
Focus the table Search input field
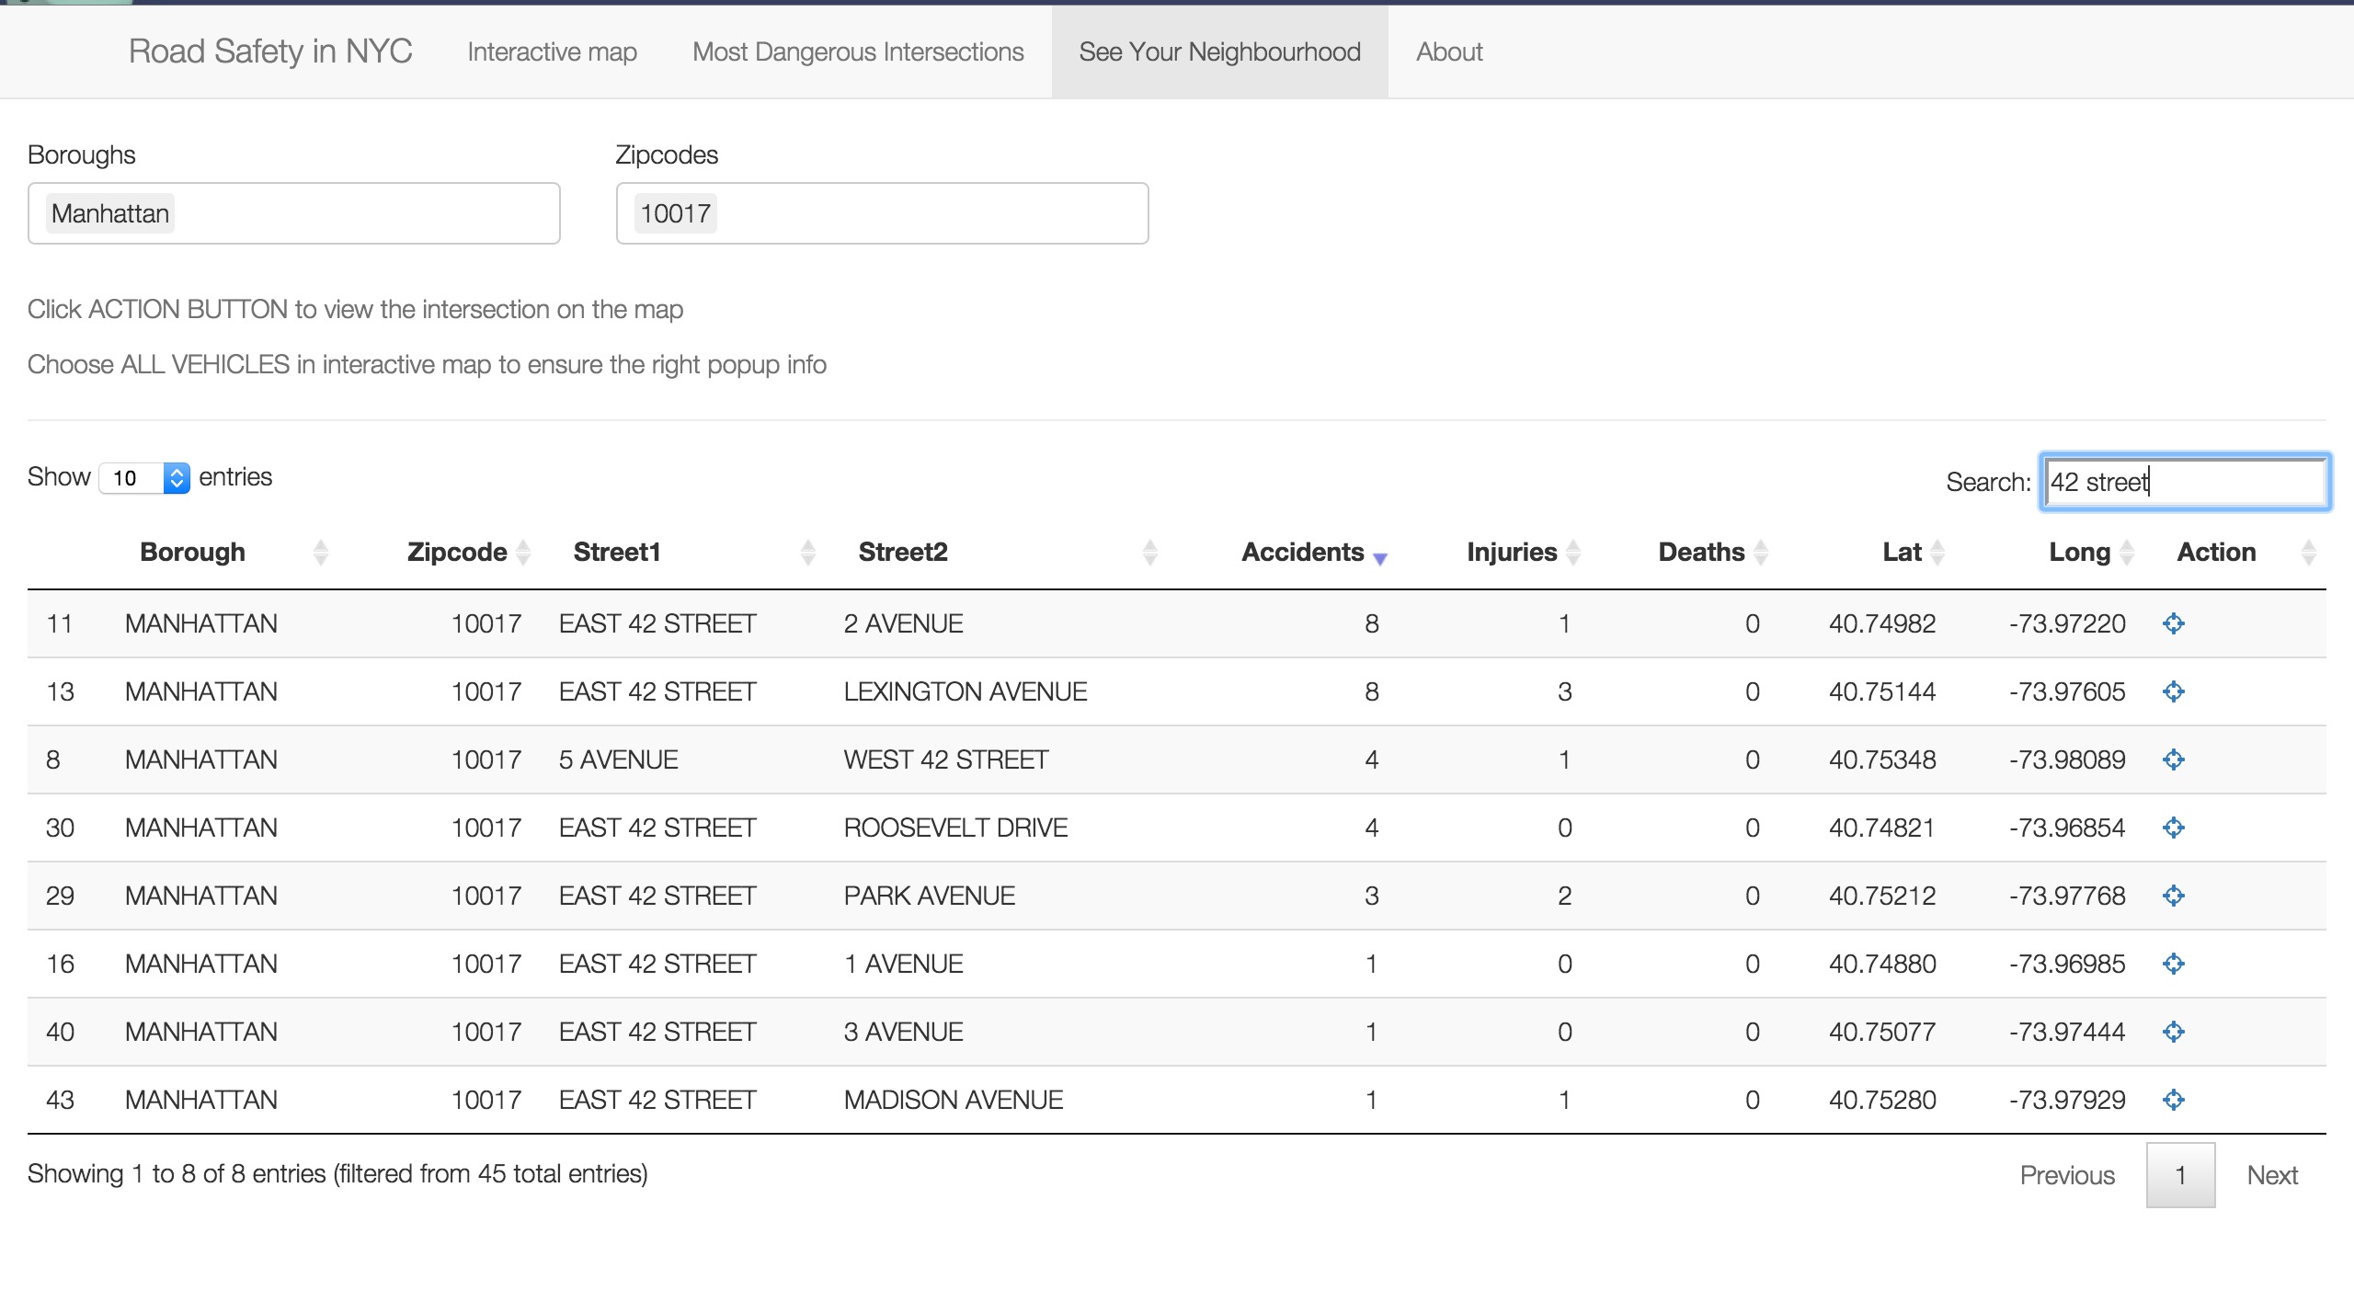click(2185, 482)
